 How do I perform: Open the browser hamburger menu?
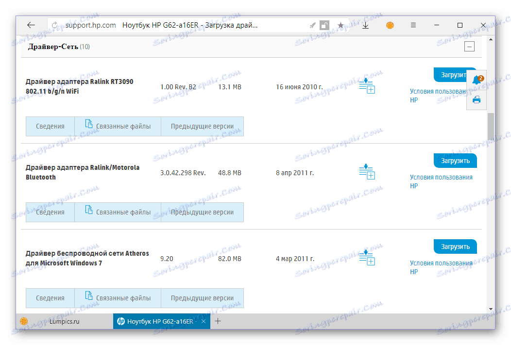(413, 25)
